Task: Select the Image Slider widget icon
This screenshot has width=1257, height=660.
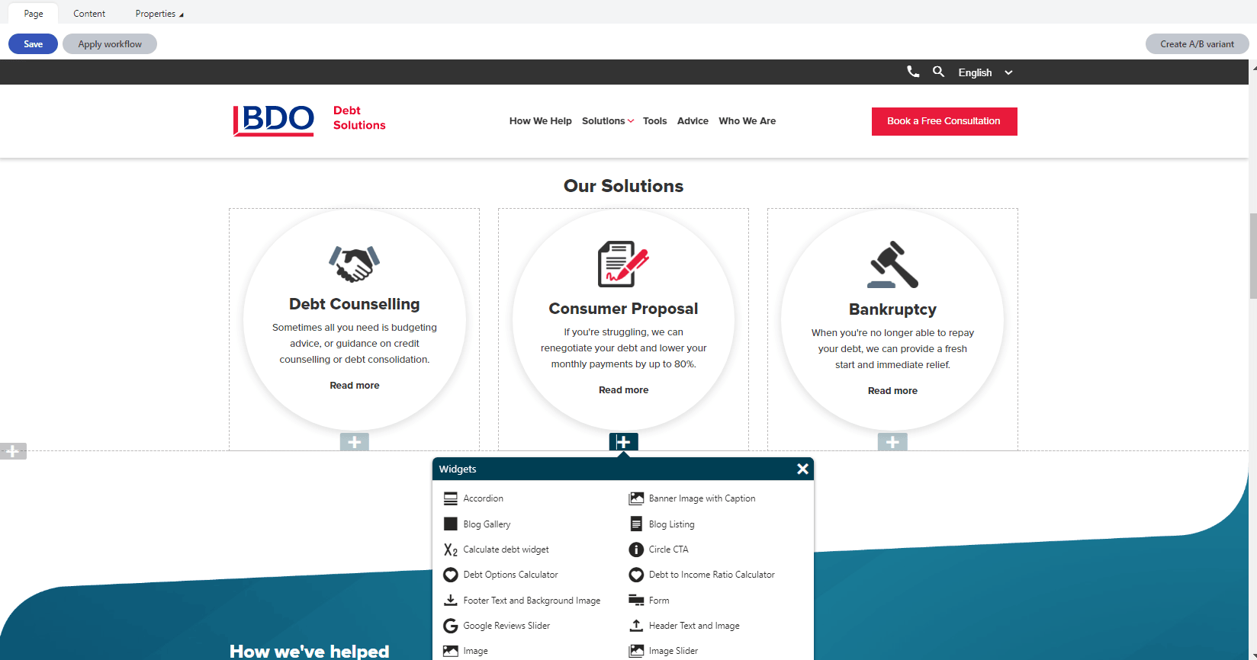Action: click(x=636, y=651)
